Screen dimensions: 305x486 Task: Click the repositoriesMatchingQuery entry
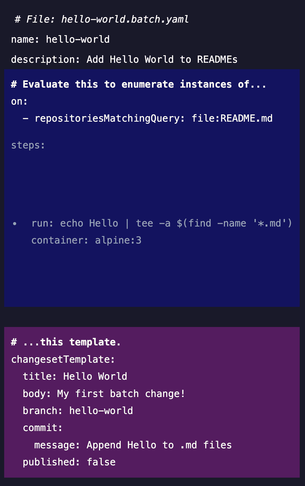point(147,118)
